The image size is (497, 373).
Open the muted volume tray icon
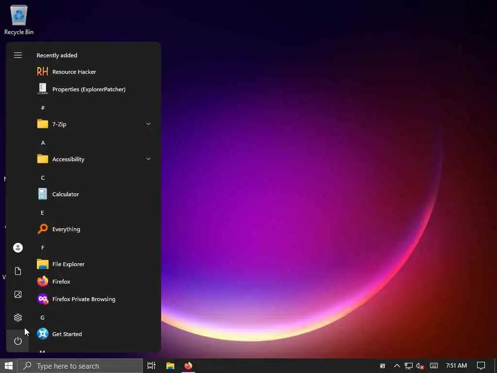coord(420,366)
